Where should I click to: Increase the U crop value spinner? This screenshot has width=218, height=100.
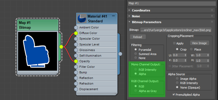[185, 54]
